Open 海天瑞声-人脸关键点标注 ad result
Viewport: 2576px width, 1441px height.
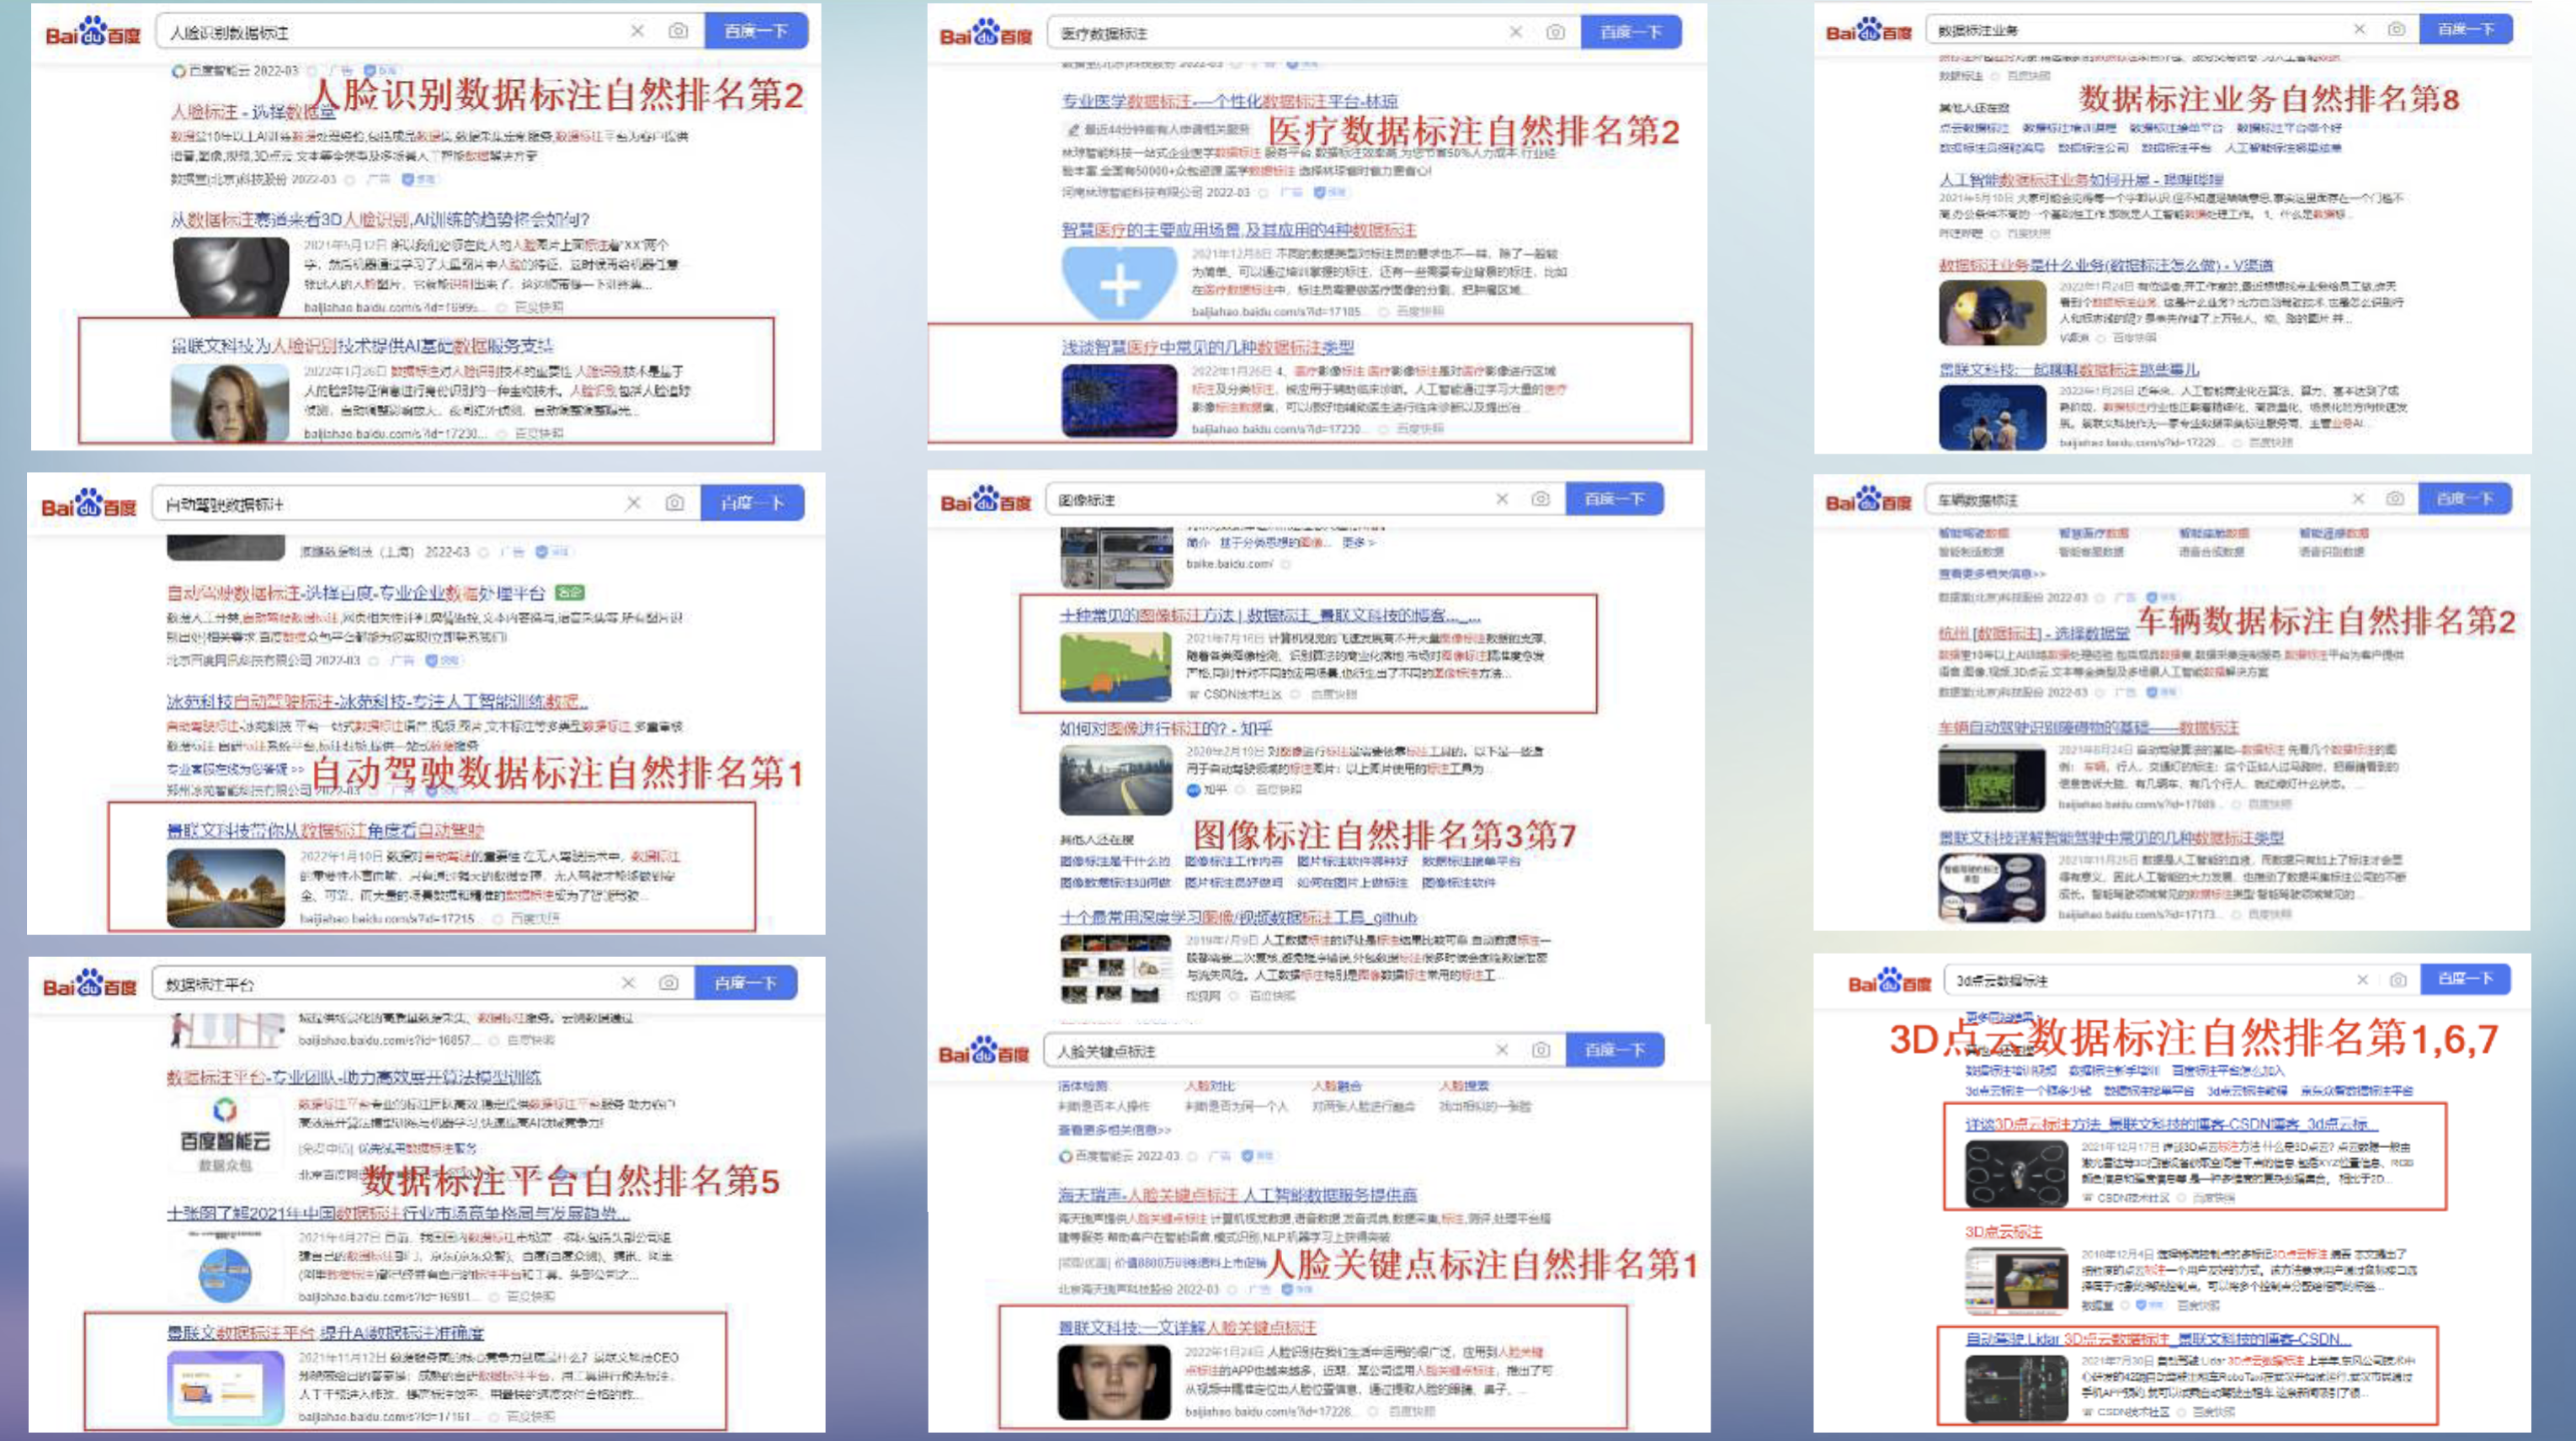pos(1238,1195)
